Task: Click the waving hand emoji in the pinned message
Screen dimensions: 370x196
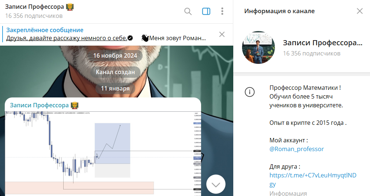Action: click(145, 38)
